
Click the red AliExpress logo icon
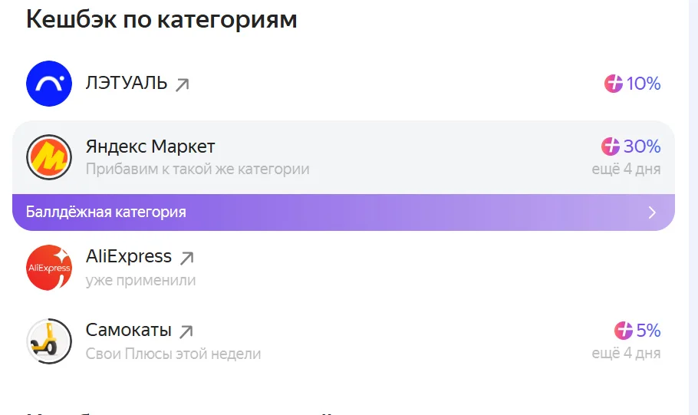[x=49, y=268]
